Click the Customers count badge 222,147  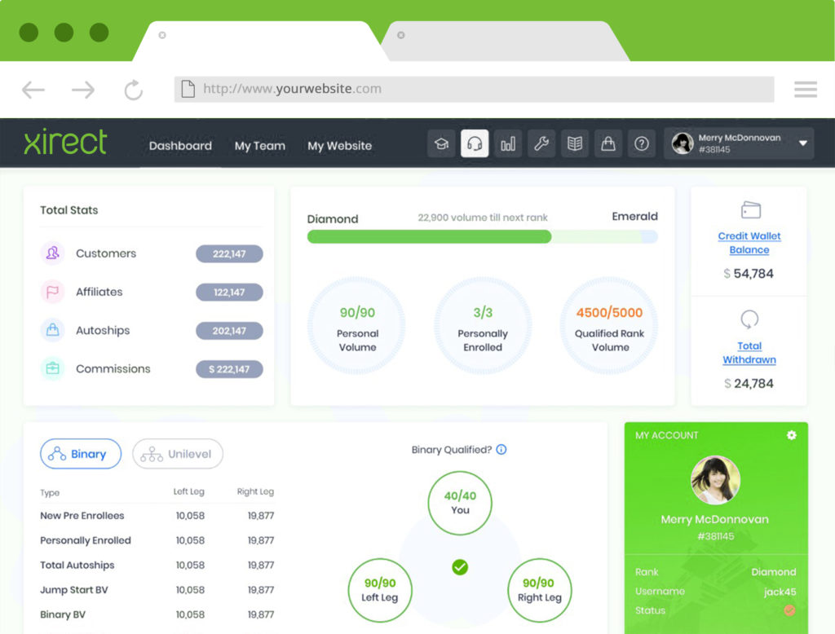pos(229,254)
